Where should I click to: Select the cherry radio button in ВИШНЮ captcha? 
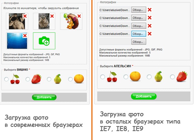point(6,79)
